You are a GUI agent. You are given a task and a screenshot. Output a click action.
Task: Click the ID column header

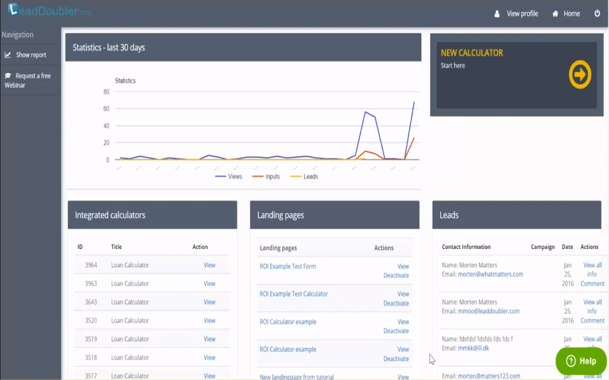point(80,247)
